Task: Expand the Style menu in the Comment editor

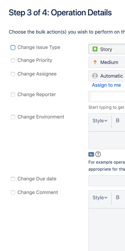Action: tap(100, 197)
